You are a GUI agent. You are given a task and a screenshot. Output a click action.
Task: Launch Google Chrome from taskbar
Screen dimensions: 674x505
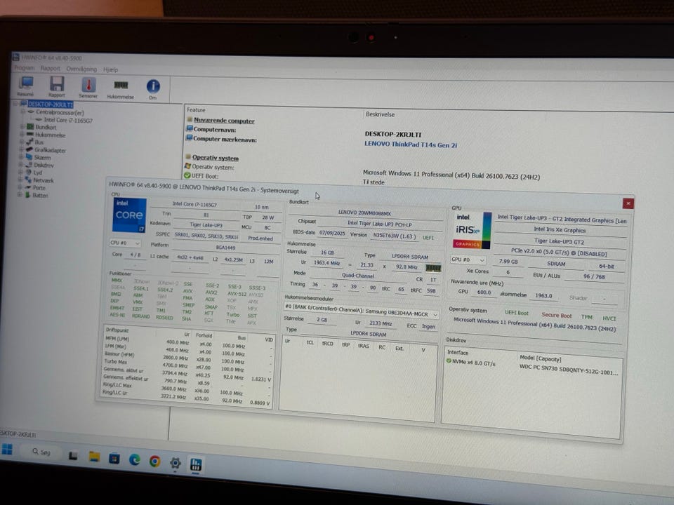(x=154, y=462)
